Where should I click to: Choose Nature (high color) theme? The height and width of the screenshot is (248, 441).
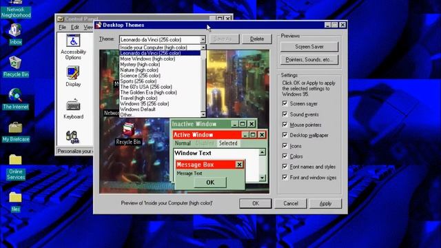[160, 70]
